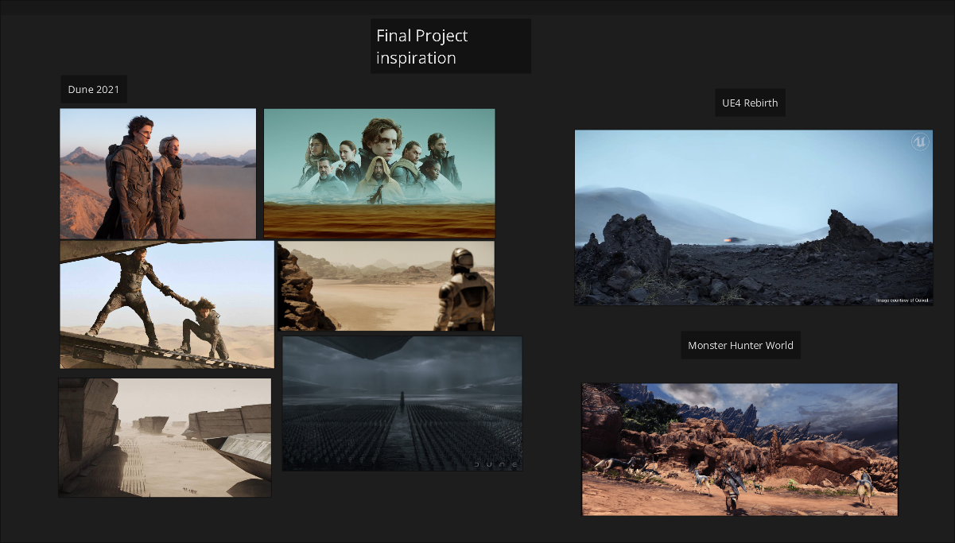Click the "Dune 2021" label
The height and width of the screenshot is (543, 955).
point(94,90)
